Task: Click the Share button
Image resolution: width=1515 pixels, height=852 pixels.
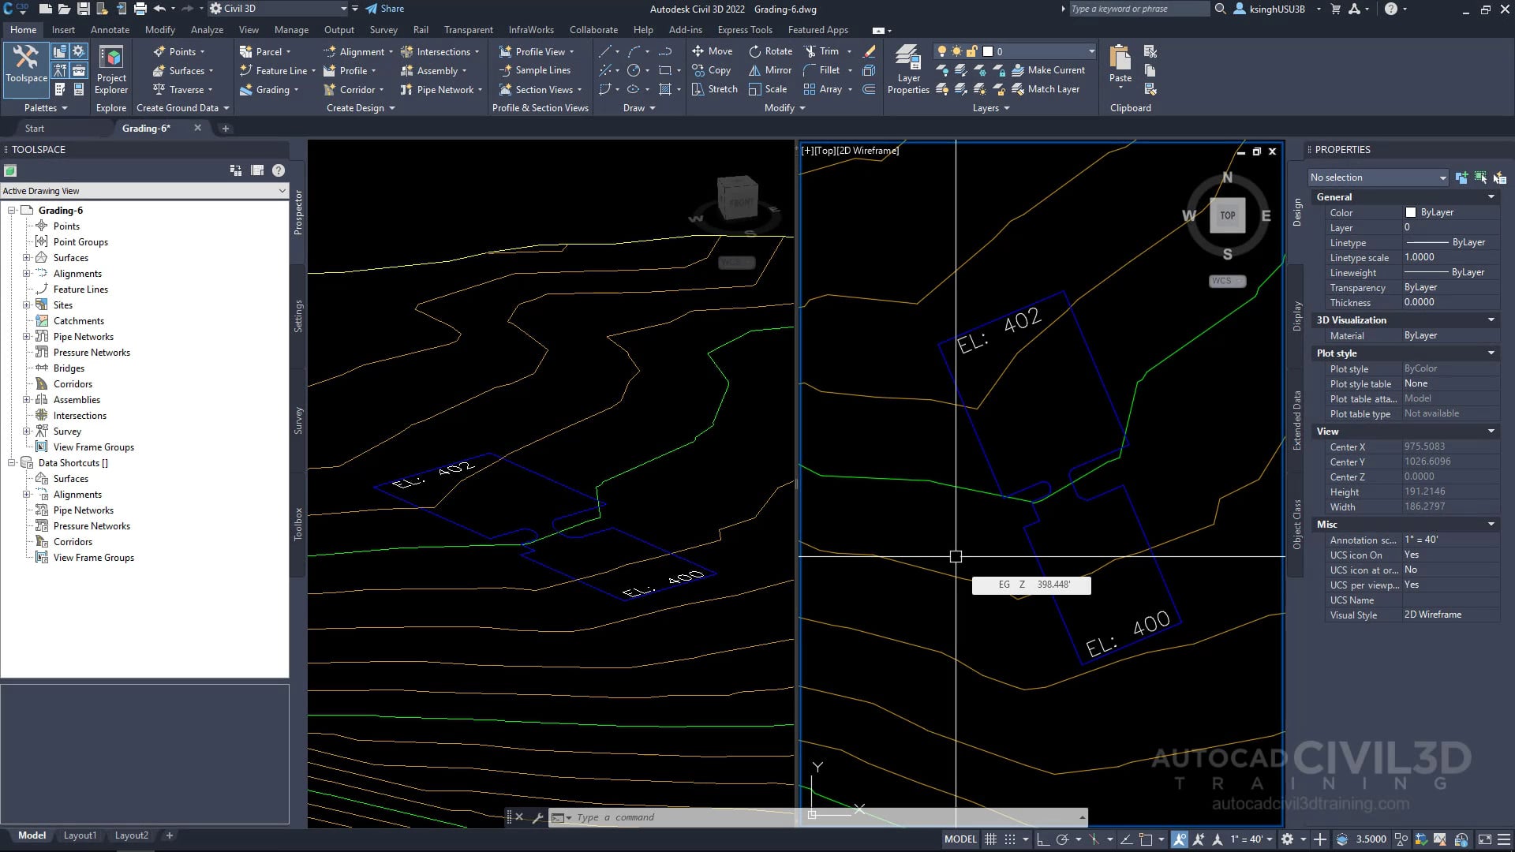Action: pos(384,9)
